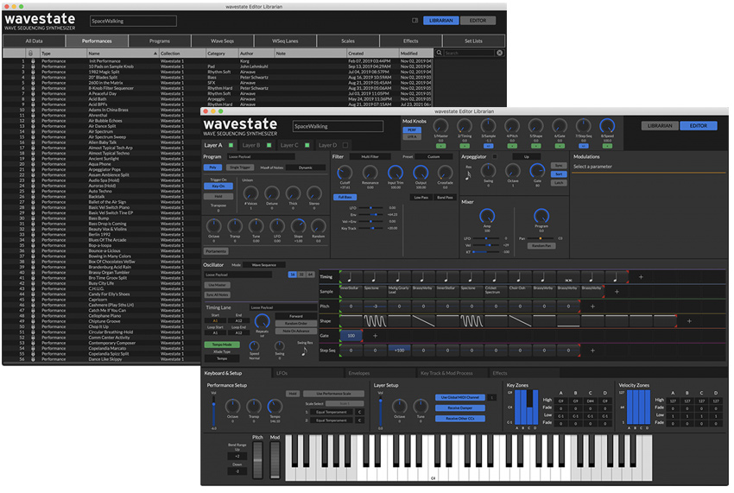Screen dimensions: 734x493
Task: Toggle the Poly voice mode button
Action: click(213, 167)
